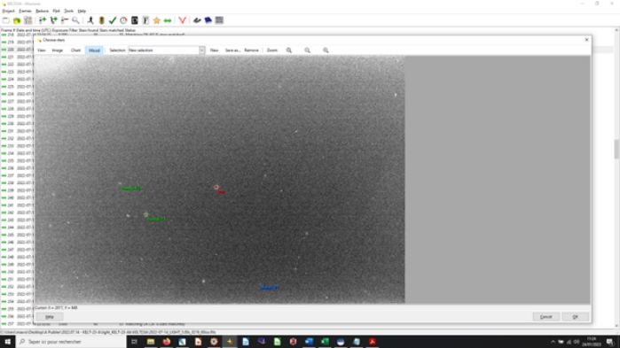Click the gray table list toolbar icon

tap(219, 20)
